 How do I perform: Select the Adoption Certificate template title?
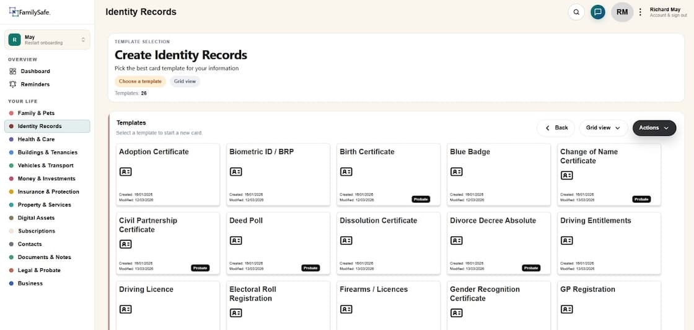[154, 152]
